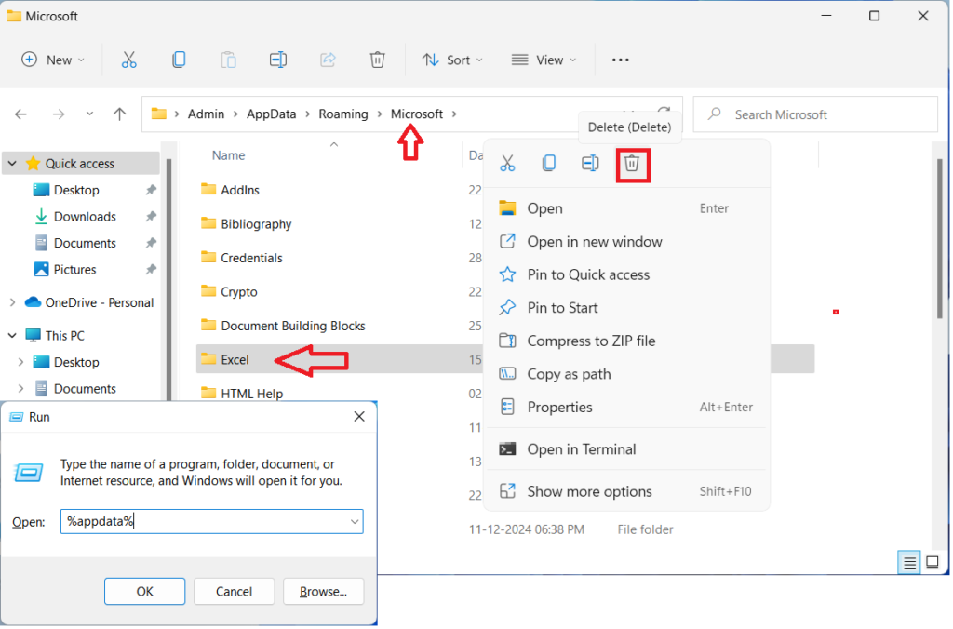
Task: Choose Show more options
Action: 626,491
